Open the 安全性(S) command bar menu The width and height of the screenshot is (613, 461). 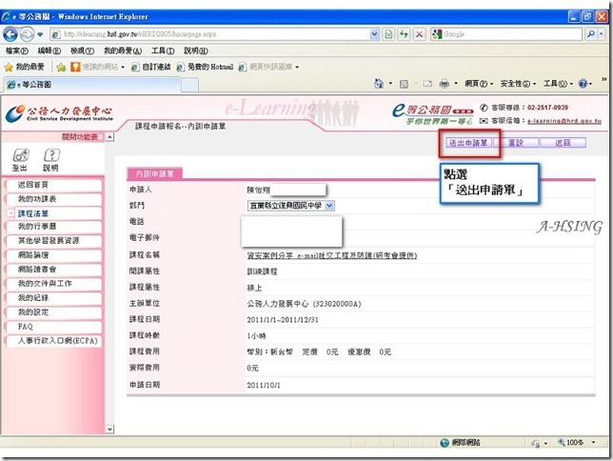(518, 84)
